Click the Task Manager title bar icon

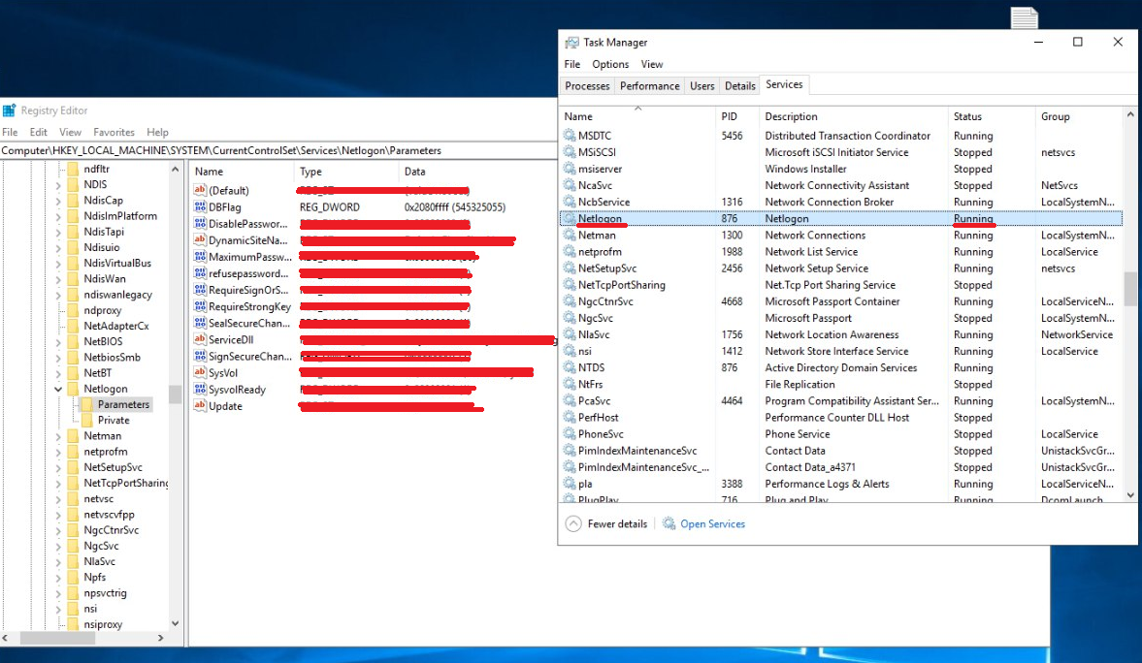tap(571, 43)
